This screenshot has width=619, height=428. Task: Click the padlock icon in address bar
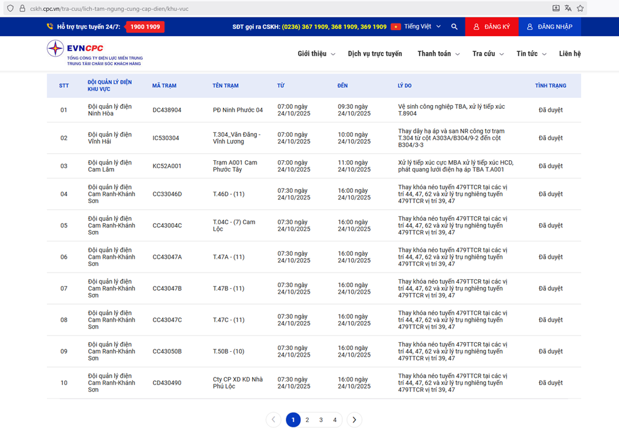pos(22,8)
